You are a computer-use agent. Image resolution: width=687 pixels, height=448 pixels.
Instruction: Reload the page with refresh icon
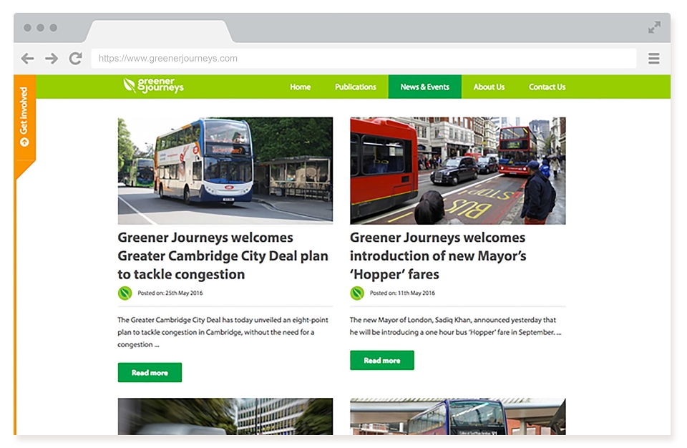click(75, 58)
